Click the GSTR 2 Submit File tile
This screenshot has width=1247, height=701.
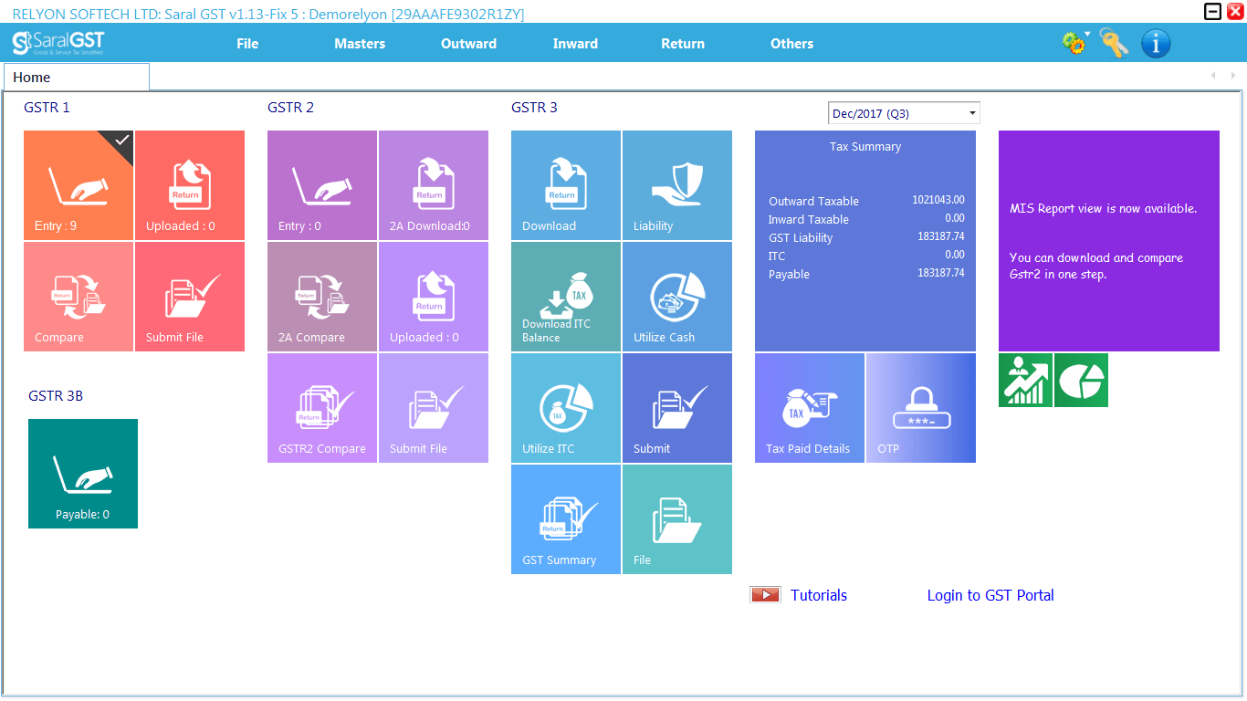pyautogui.click(x=434, y=408)
